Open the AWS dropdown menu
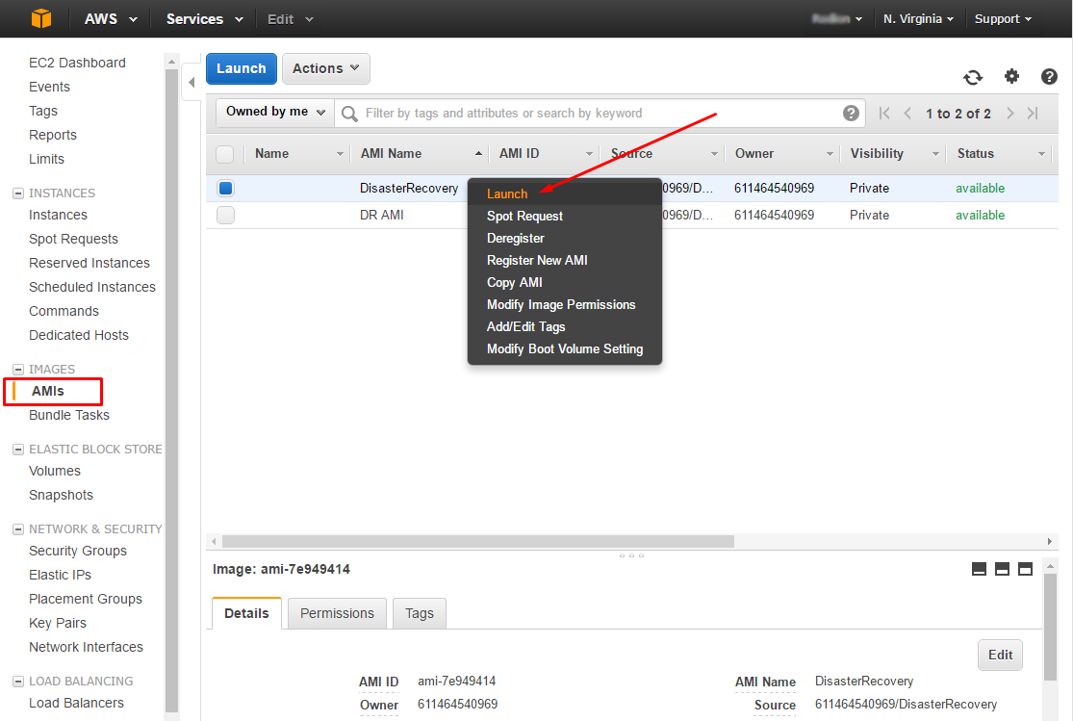Image resolution: width=1073 pixels, height=721 pixels. pos(111,19)
